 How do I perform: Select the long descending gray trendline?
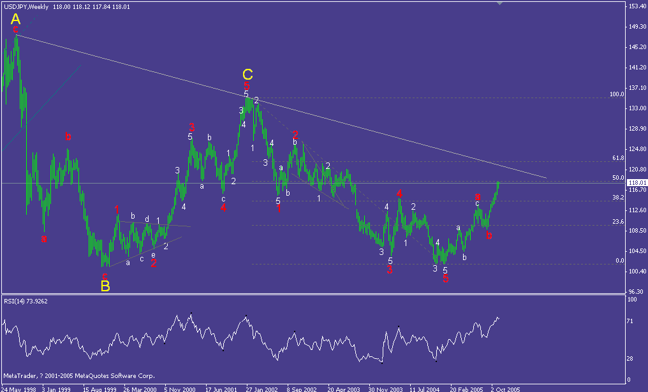point(281,106)
